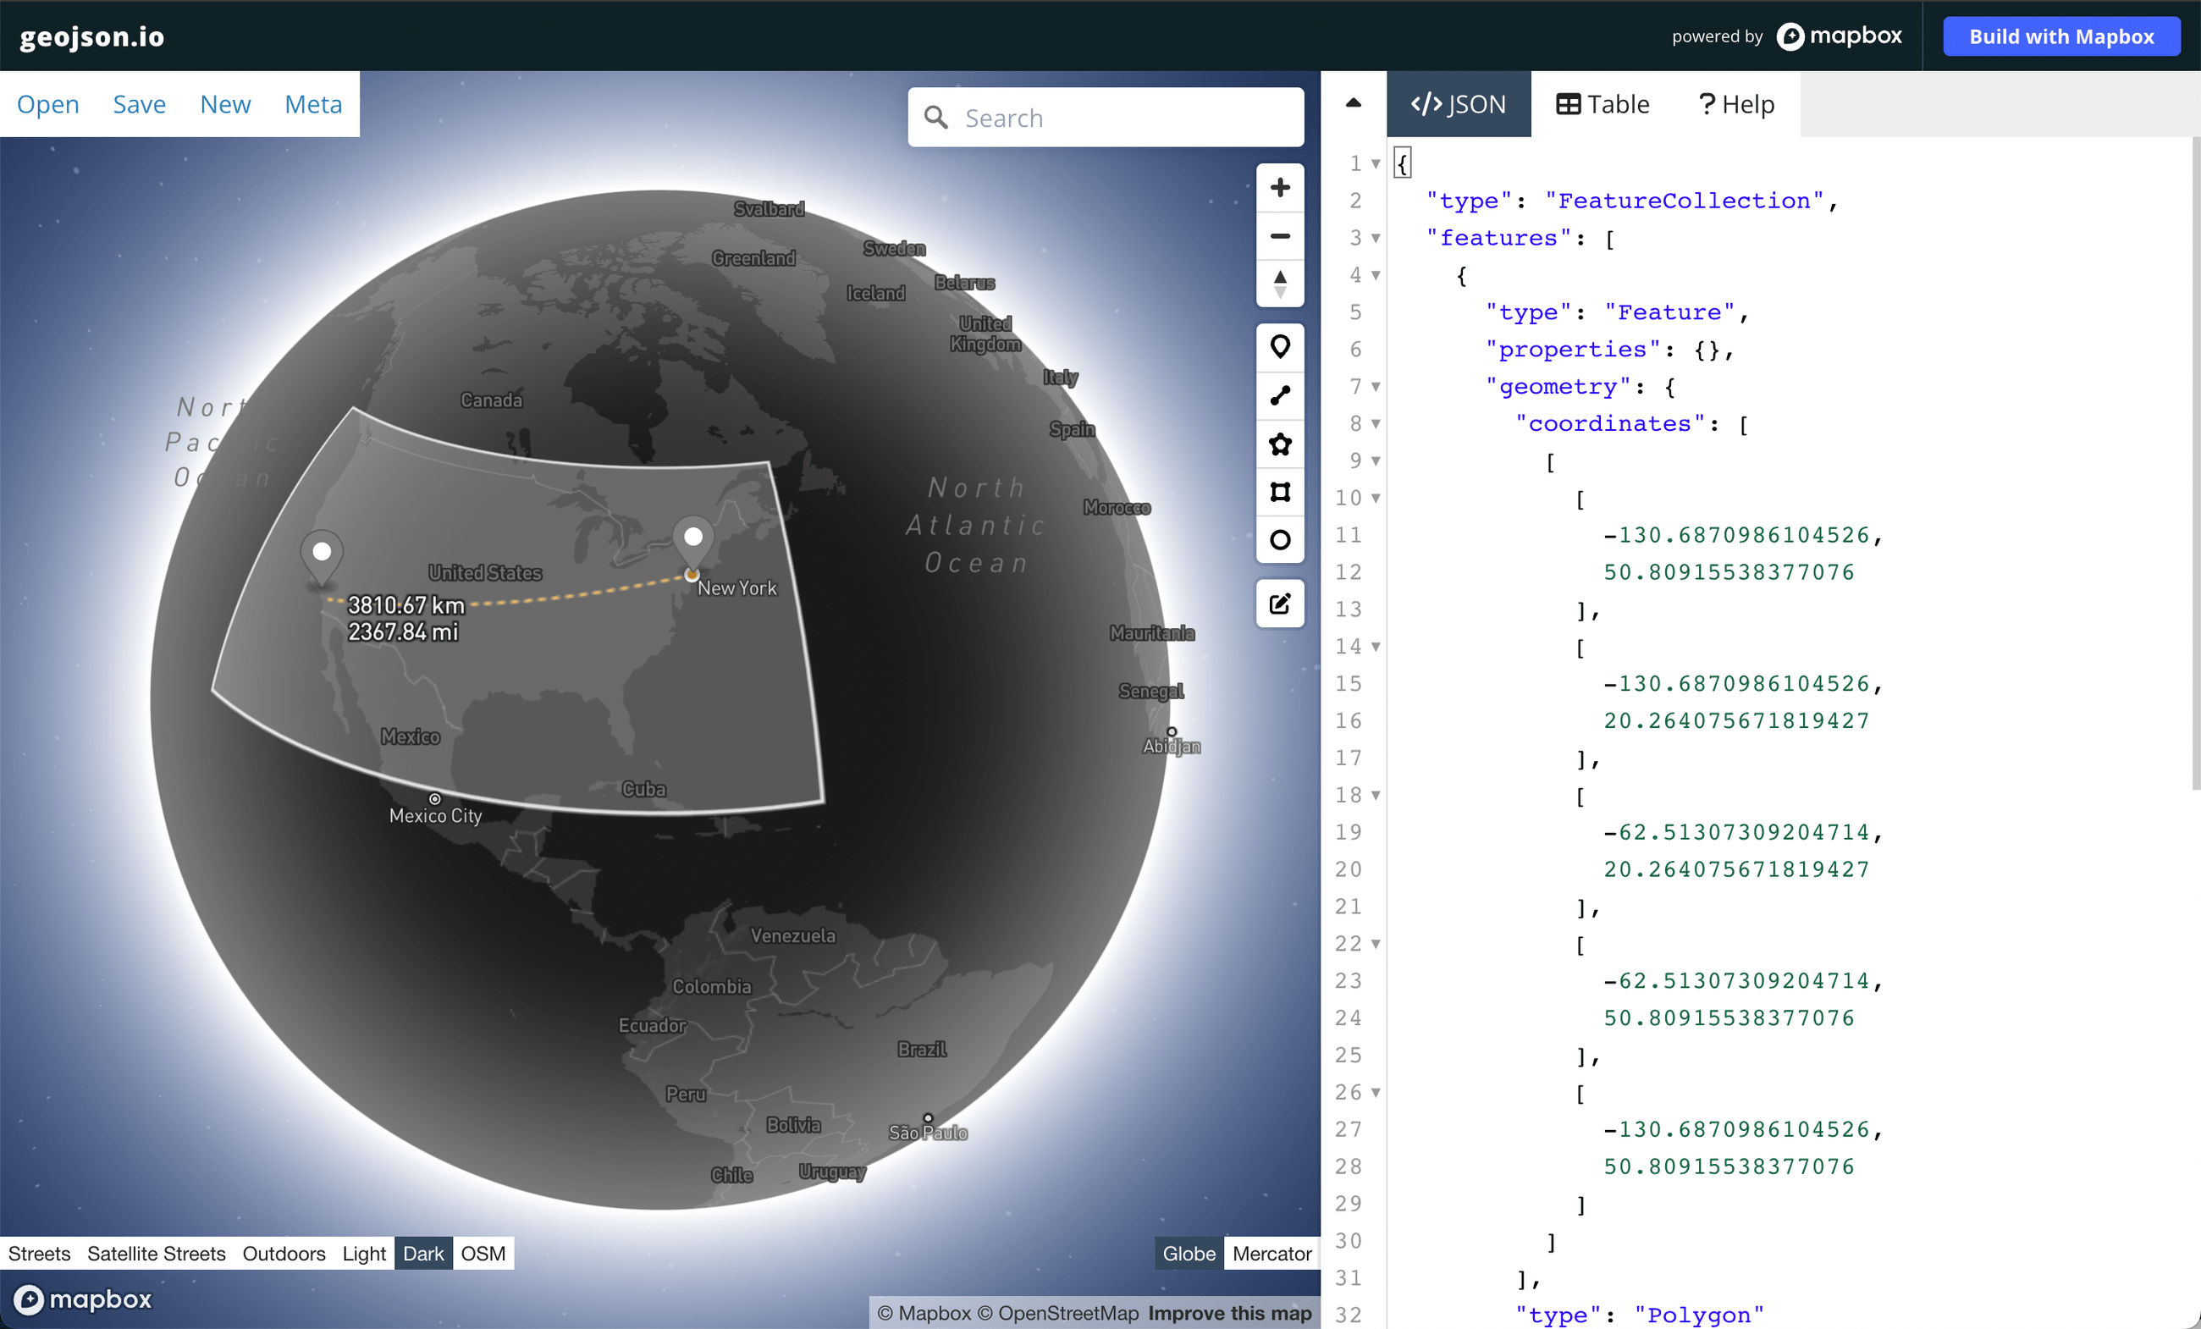Reset map bearing with the compass control

pyautogui.click(x=1280, y=282)
